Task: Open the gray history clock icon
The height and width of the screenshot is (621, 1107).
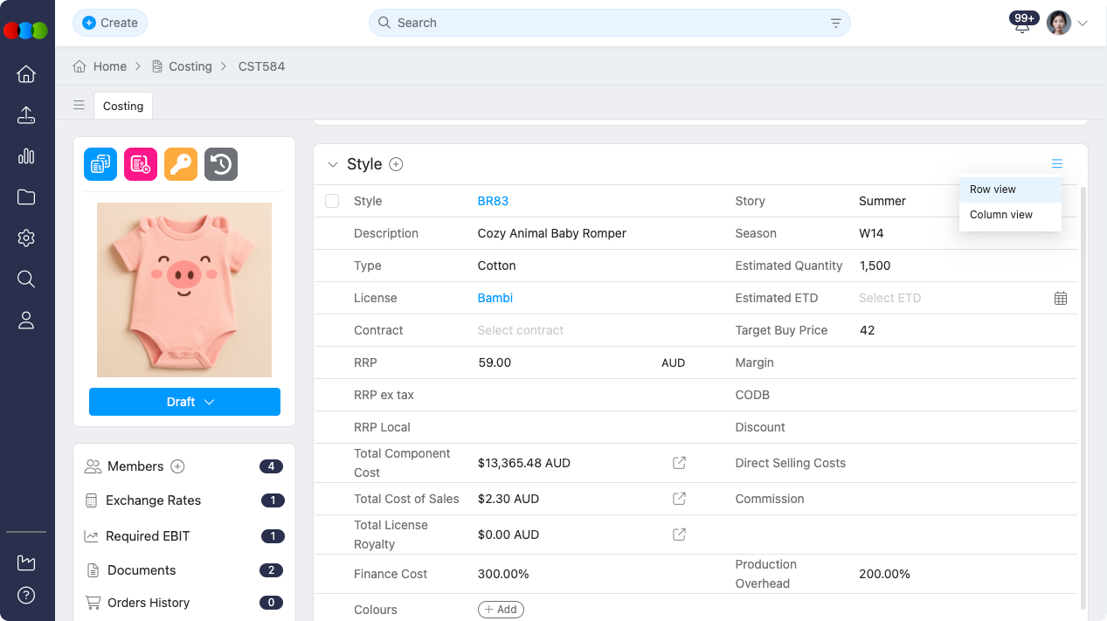Action: [x=221, y=164]
